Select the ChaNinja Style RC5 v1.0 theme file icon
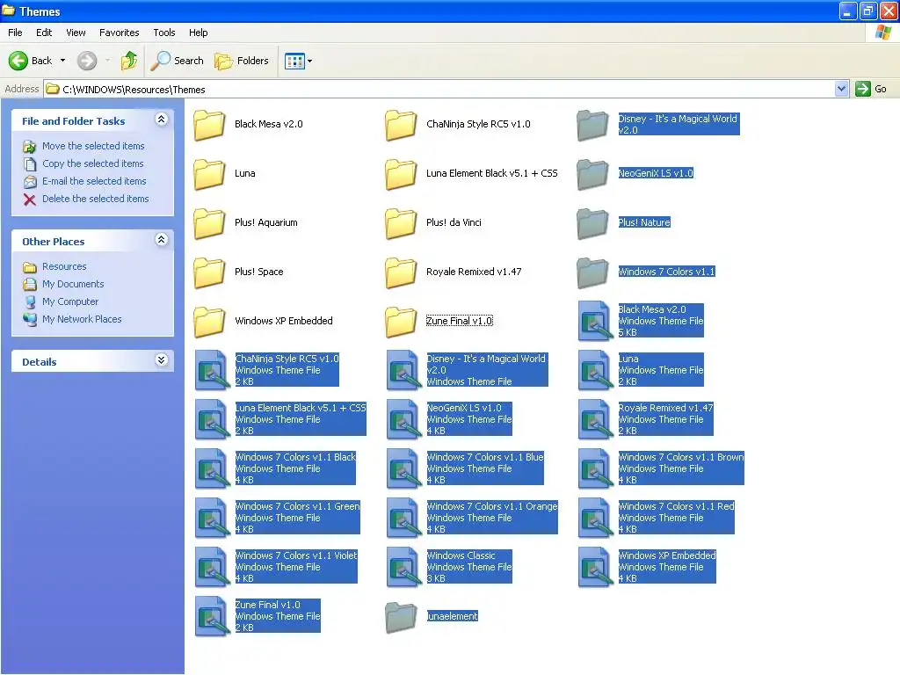 tap(212, 370)
